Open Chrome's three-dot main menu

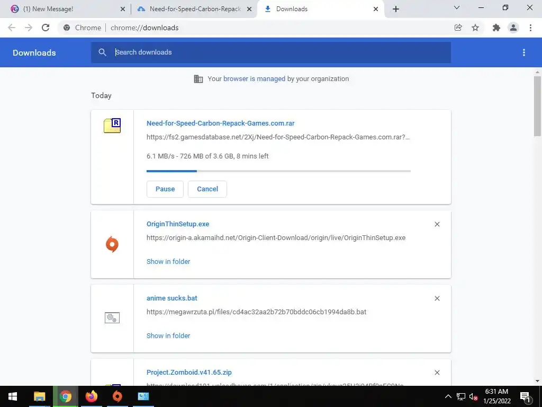point(530,28)
